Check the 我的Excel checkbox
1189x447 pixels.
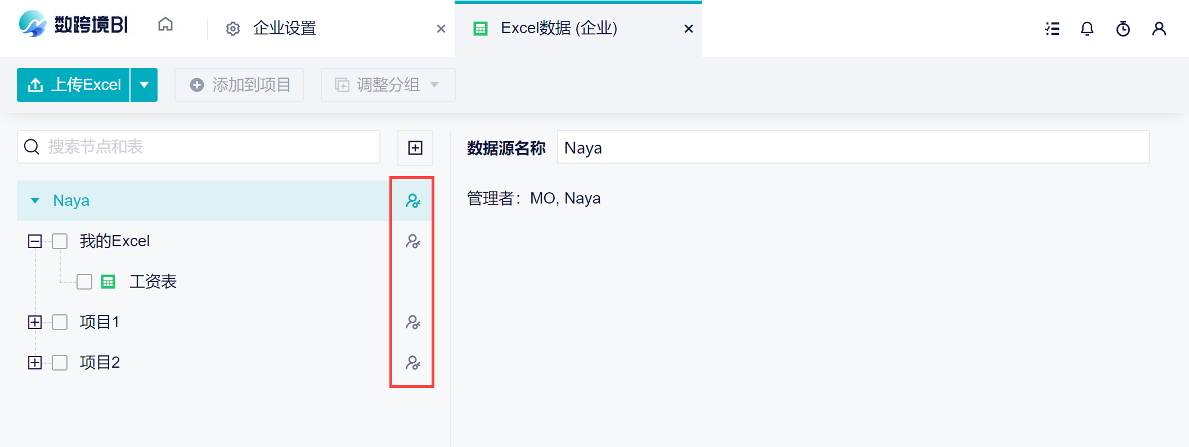60,241
